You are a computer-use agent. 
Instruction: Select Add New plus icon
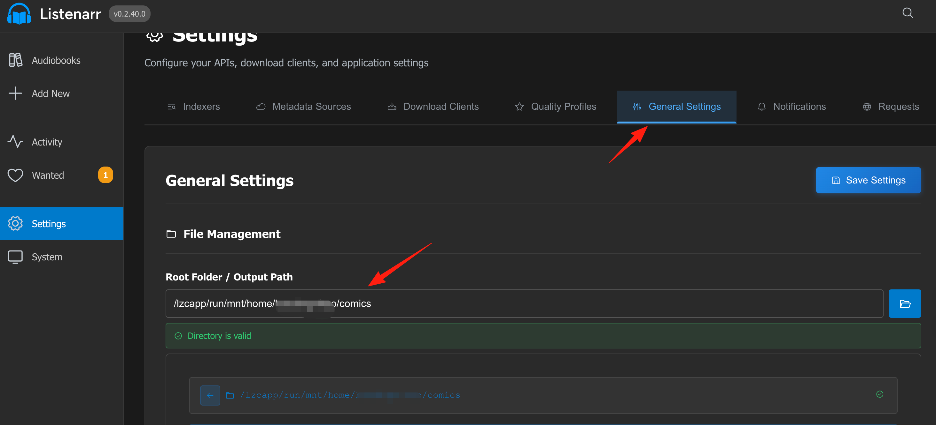[15, 93]
